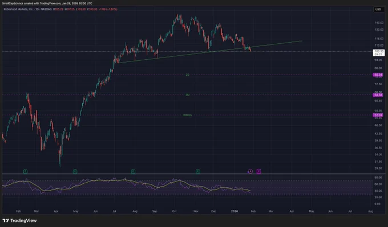Image resolution: width=388 pixels, height=227 pixels.
Task: Click 34.00 on the price scale
Action: click(379, 155)
